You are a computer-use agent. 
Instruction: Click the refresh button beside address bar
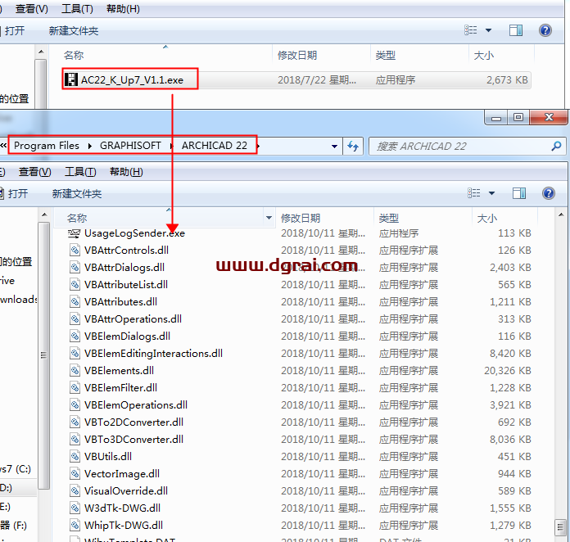353,146
